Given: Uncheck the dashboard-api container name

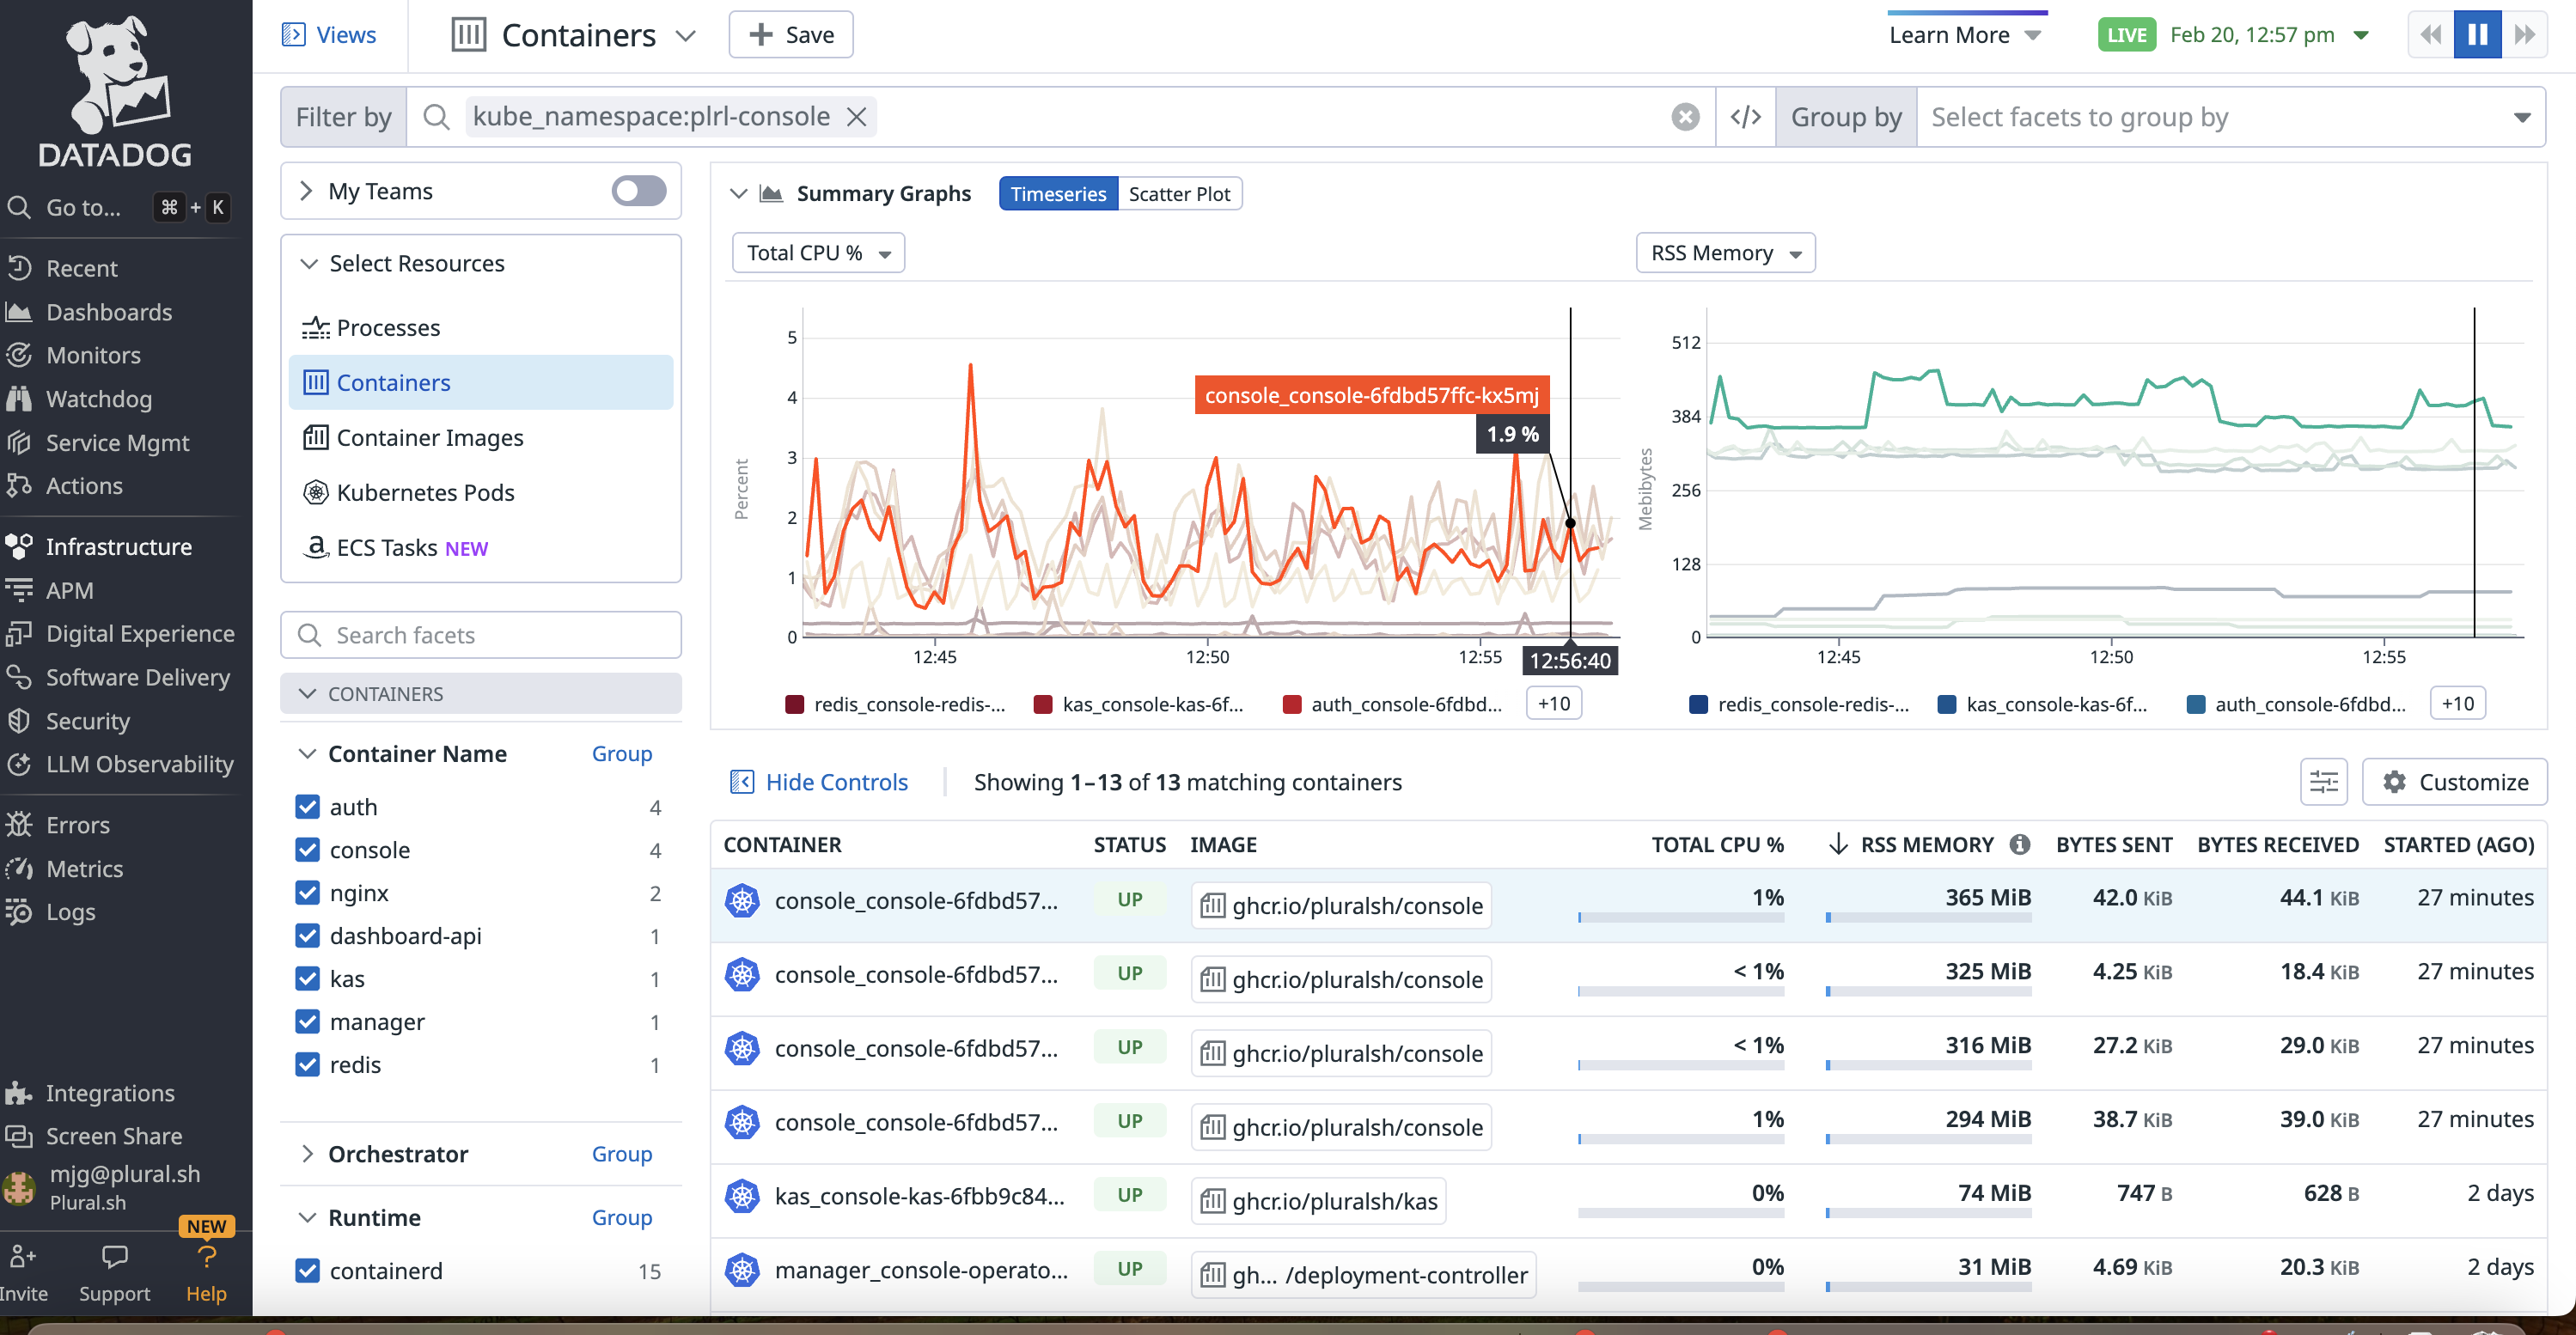Looking at the screenshot, I should tap(308, 936).
